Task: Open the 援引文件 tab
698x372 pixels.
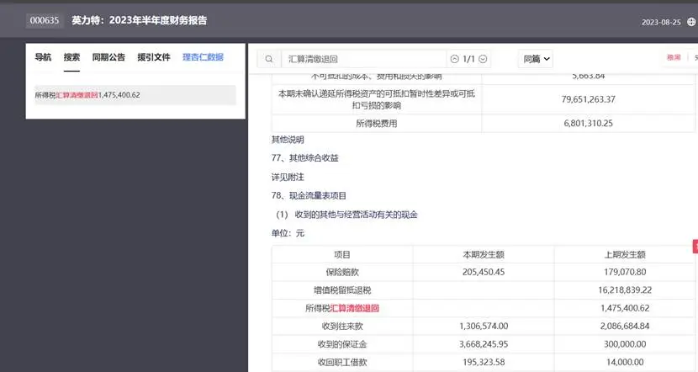Action: (x=154, y=57)
